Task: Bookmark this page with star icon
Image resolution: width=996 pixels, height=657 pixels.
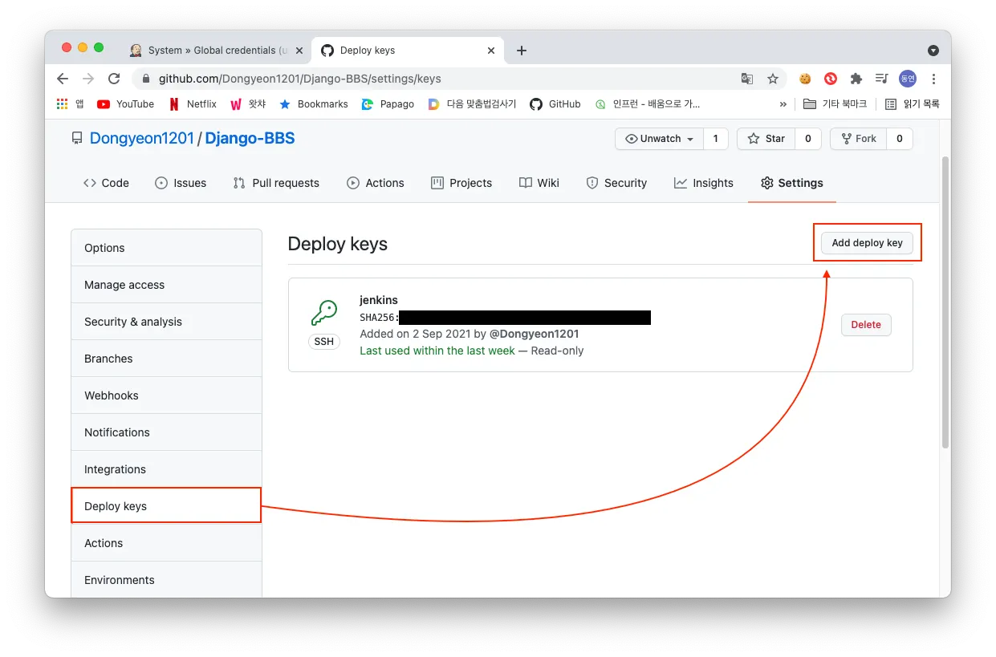Action: click(x=773, y=79)
